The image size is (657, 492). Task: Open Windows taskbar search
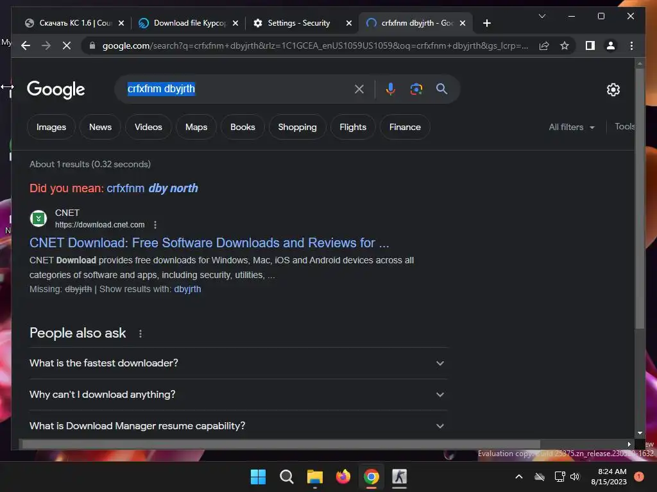(x=287, y=477)
